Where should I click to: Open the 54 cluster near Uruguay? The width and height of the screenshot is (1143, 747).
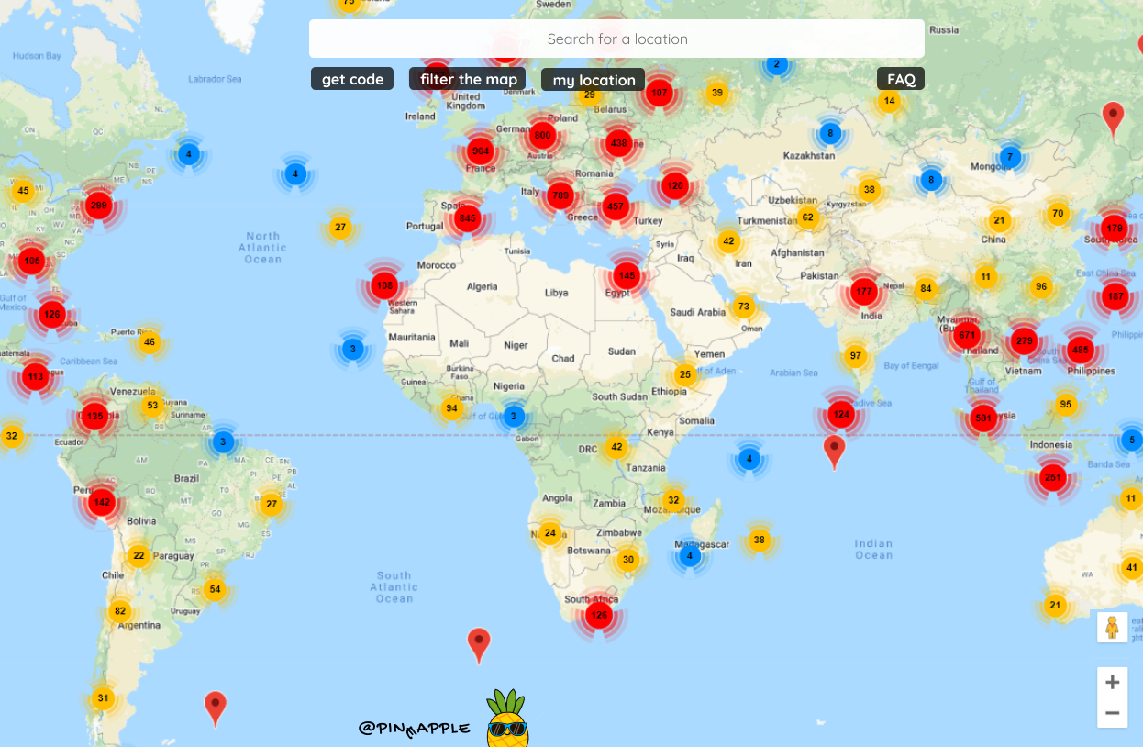215,589
